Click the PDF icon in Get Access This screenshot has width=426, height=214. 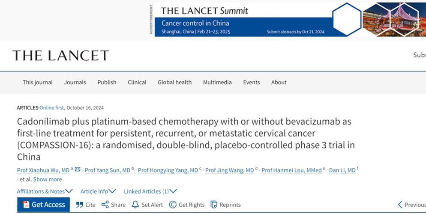[x=26, y=205]
